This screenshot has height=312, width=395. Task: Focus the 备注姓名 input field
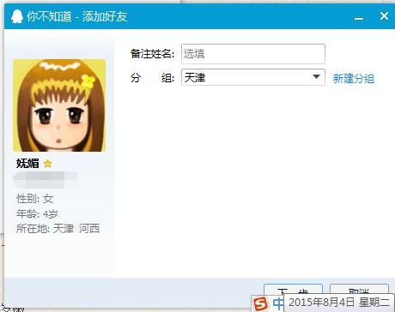point(253,54)
